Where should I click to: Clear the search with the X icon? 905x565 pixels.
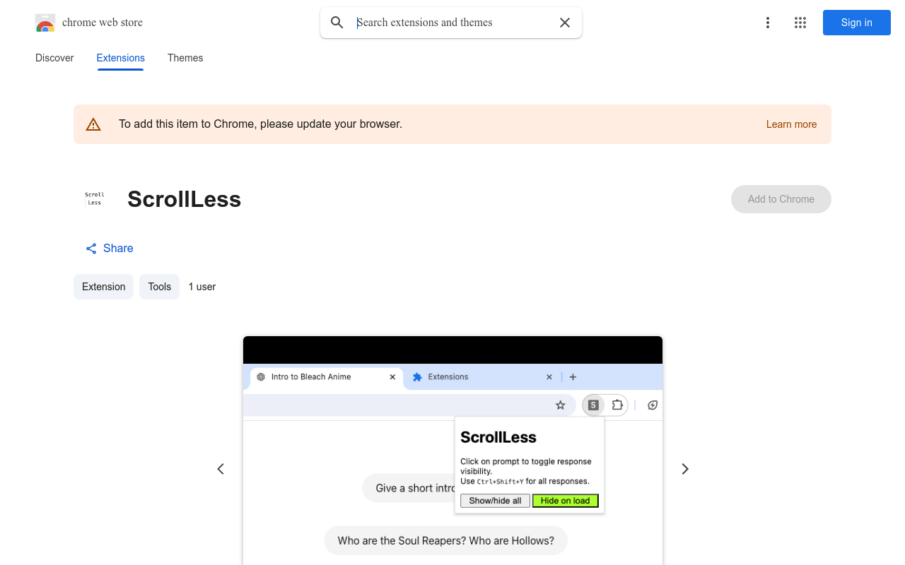[564, 22]
